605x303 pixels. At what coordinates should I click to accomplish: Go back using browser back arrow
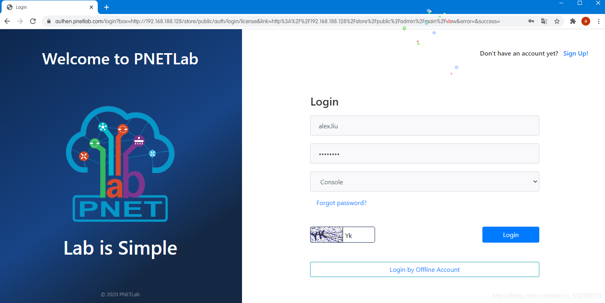[7, 21]
